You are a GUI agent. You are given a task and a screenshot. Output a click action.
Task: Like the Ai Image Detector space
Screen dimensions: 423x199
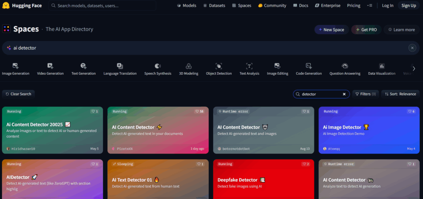coord(411,111)
